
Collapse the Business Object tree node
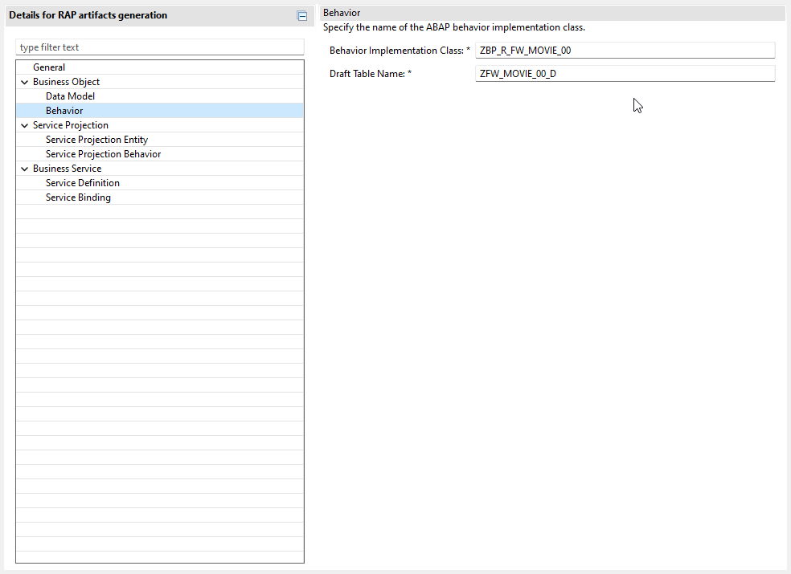[x=24, y=82]
